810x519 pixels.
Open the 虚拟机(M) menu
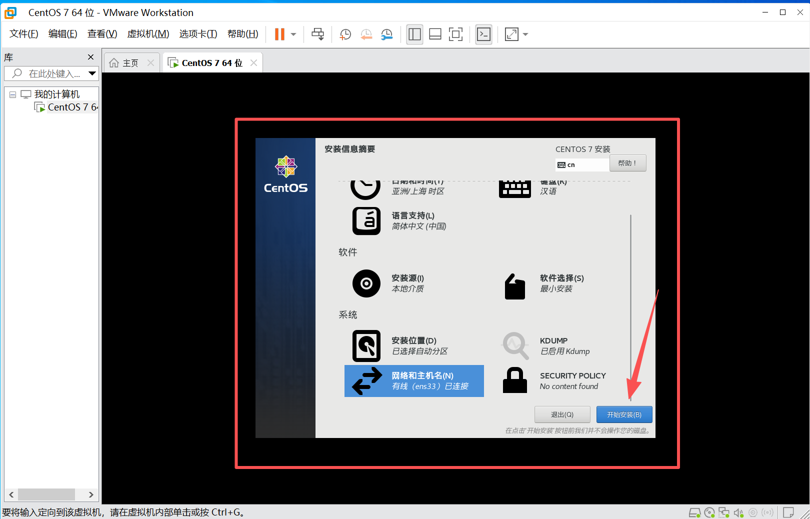pyautogui.click(x=148, y=34)
